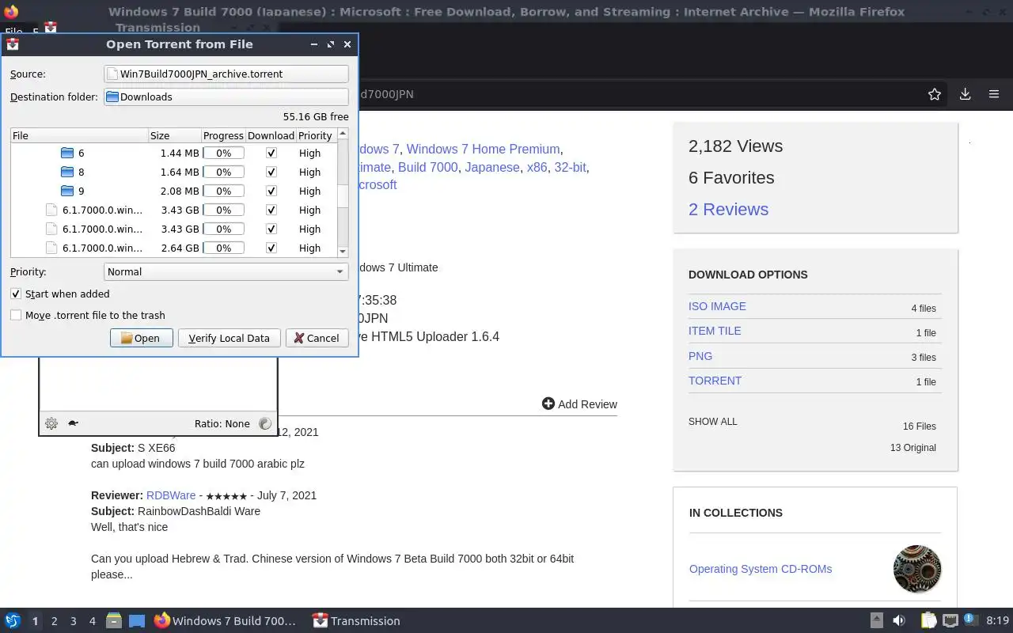Click the show desktop icon in taskbar
Viewport: 1013px width, 633px height.
[137, 620]
